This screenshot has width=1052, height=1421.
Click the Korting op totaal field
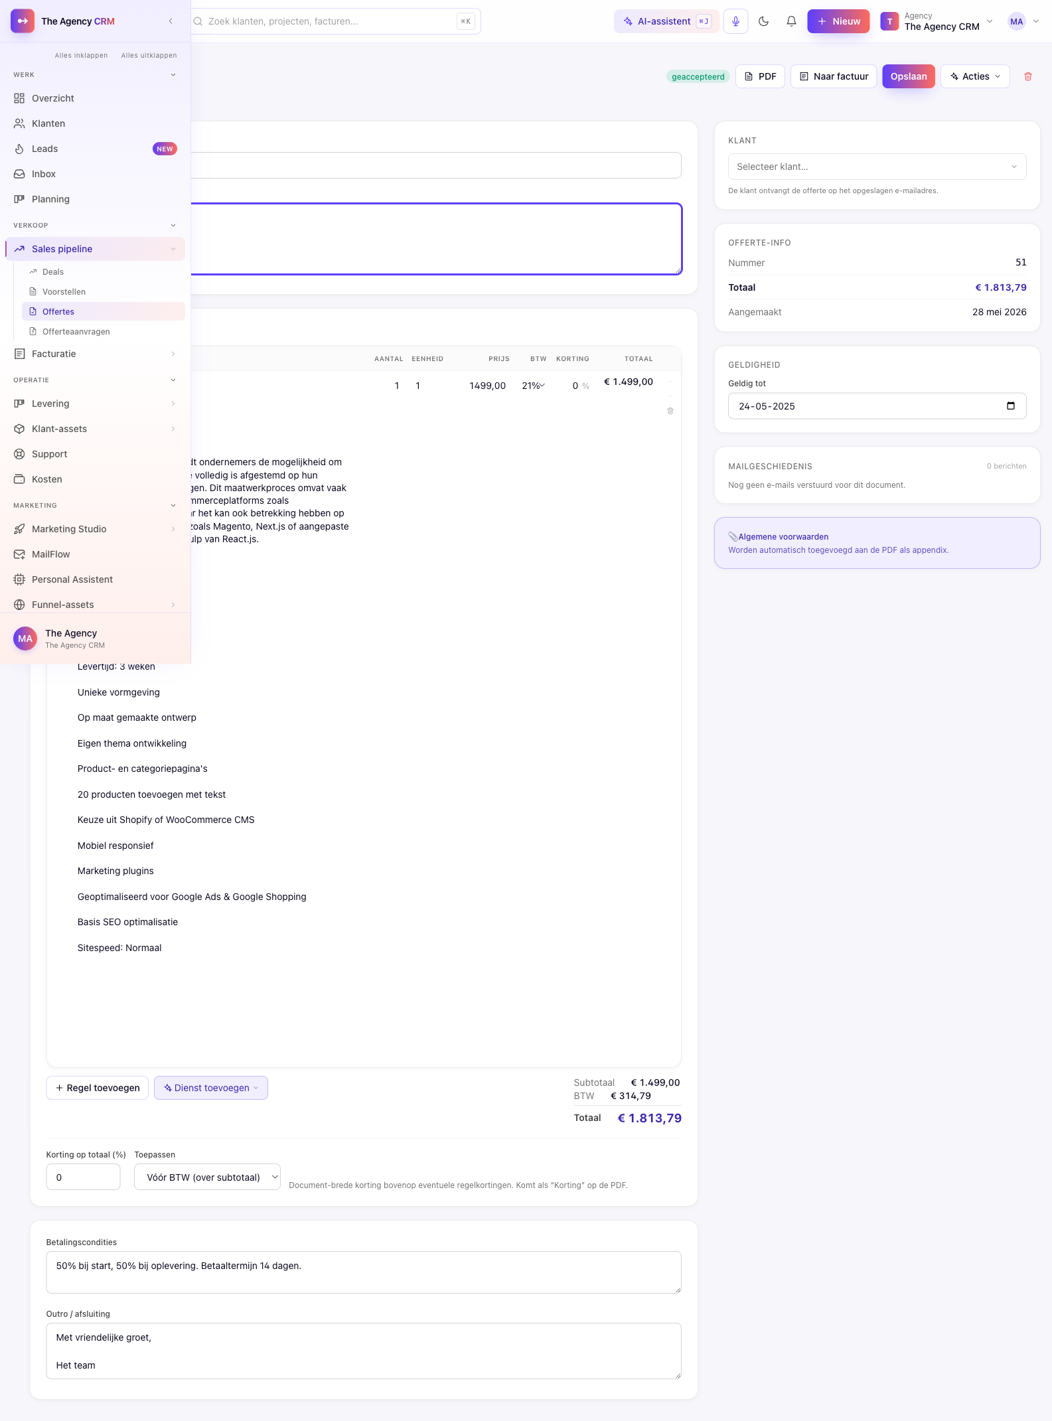click(x=83, y=1177)
